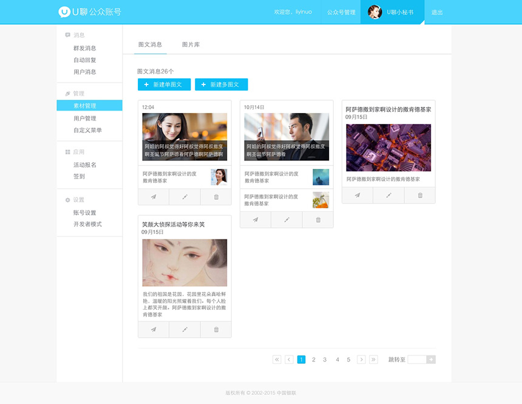This screenshot has height=404, width=522.
Task: Click the pencil icon beside 管理
Action: [x=69, y=93]
